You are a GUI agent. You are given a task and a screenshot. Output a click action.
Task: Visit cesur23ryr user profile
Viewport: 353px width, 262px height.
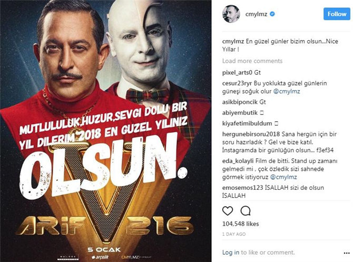237,83
